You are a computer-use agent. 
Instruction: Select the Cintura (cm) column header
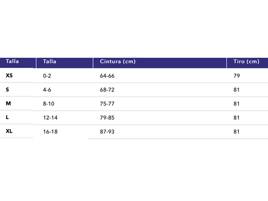pos(118,61)
